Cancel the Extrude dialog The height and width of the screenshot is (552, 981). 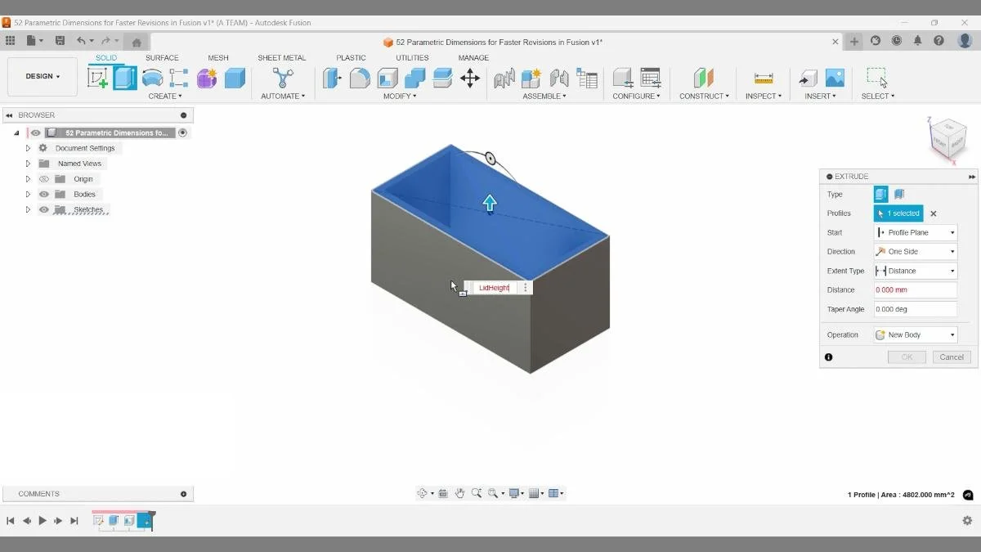pos(951,357)
